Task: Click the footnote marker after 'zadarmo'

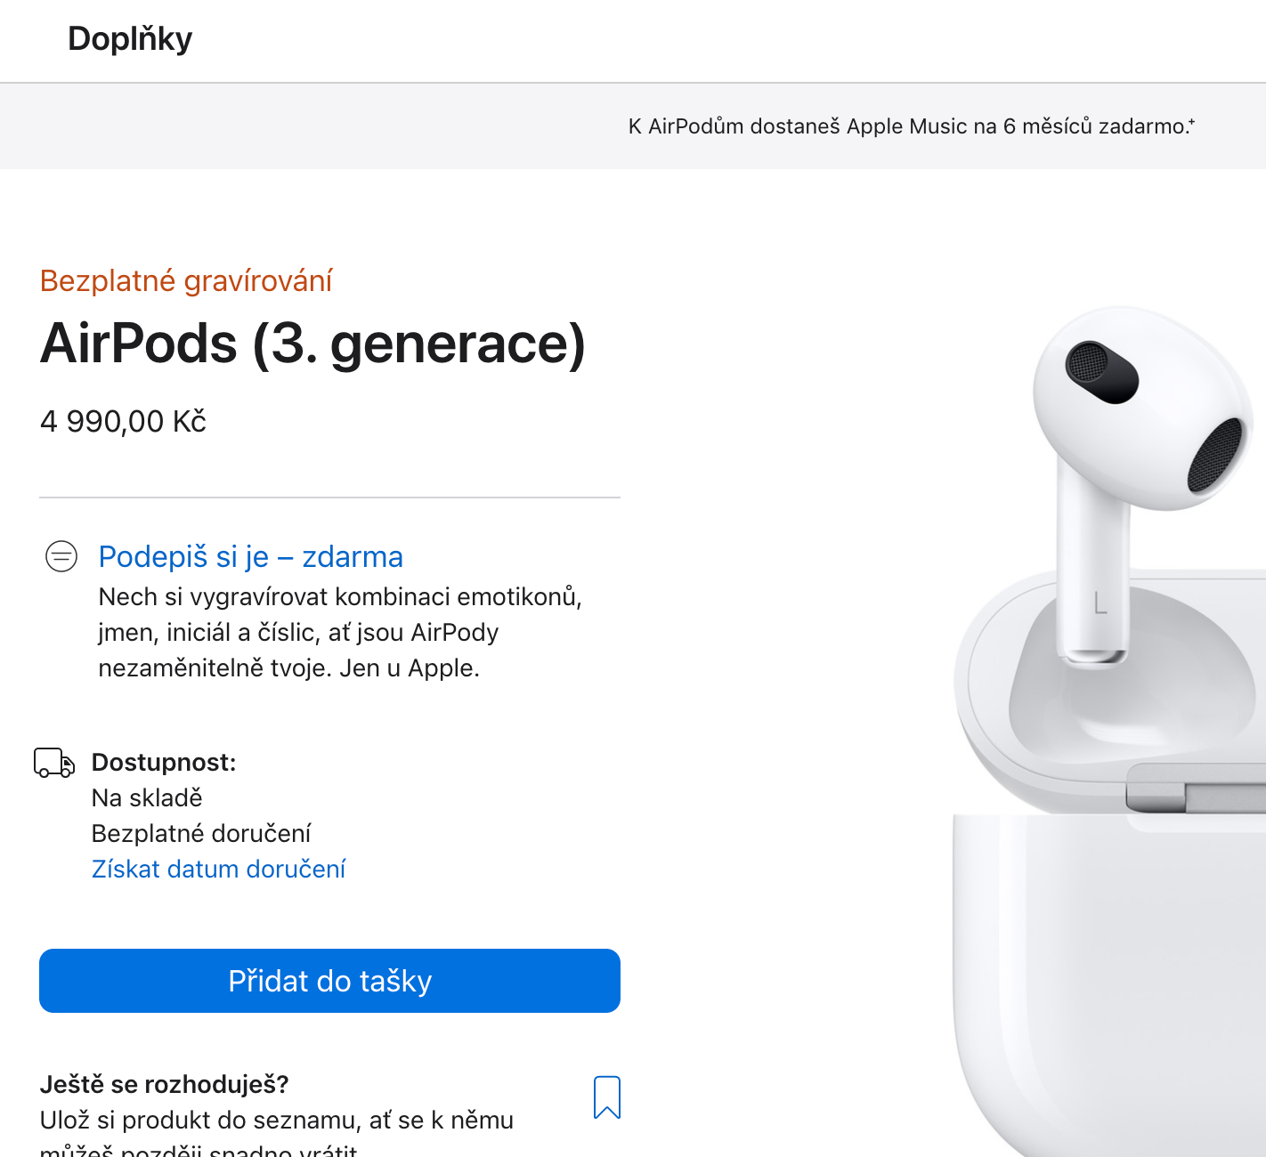Action: click(x=1192, y=122)
